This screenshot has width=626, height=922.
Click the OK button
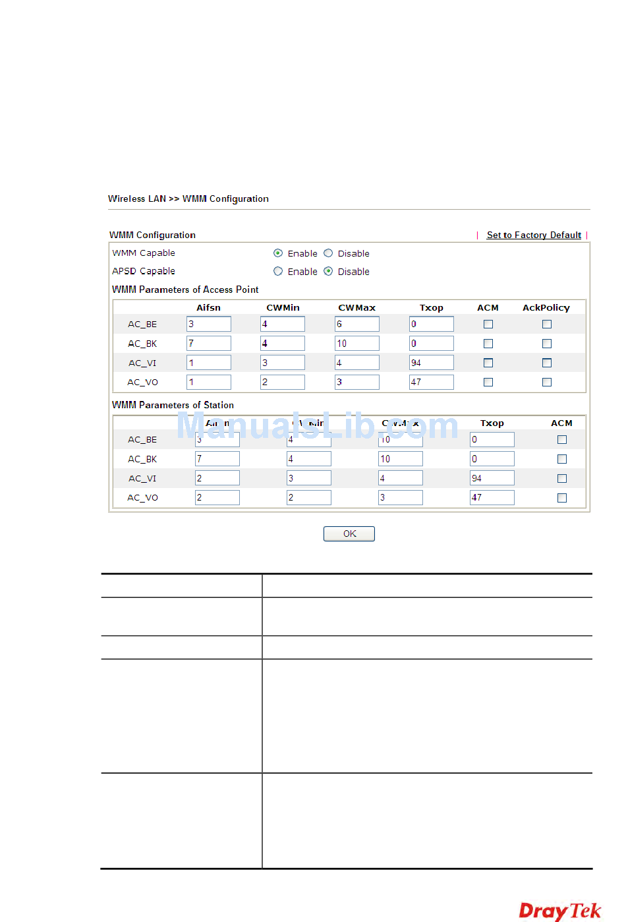coord(349,534)
